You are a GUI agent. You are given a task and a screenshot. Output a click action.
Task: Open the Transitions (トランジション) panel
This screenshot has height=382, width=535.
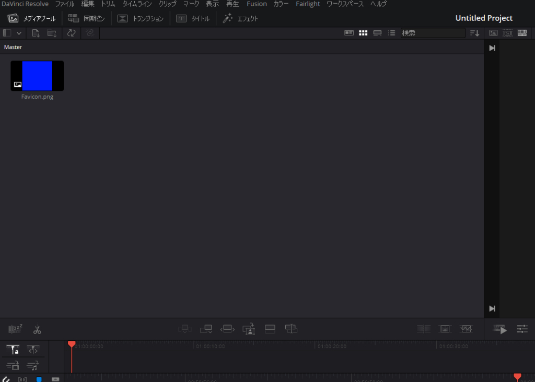140,19
